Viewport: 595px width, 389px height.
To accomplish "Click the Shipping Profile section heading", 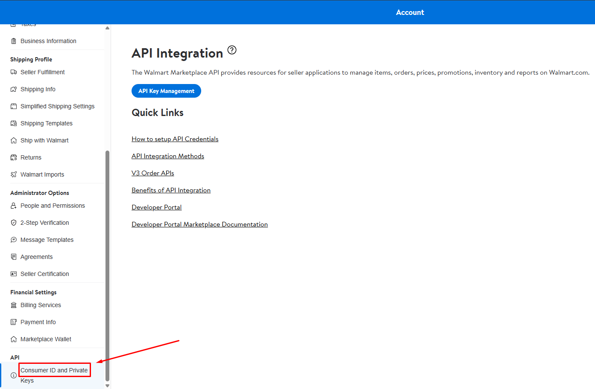I will pos(31,59).
